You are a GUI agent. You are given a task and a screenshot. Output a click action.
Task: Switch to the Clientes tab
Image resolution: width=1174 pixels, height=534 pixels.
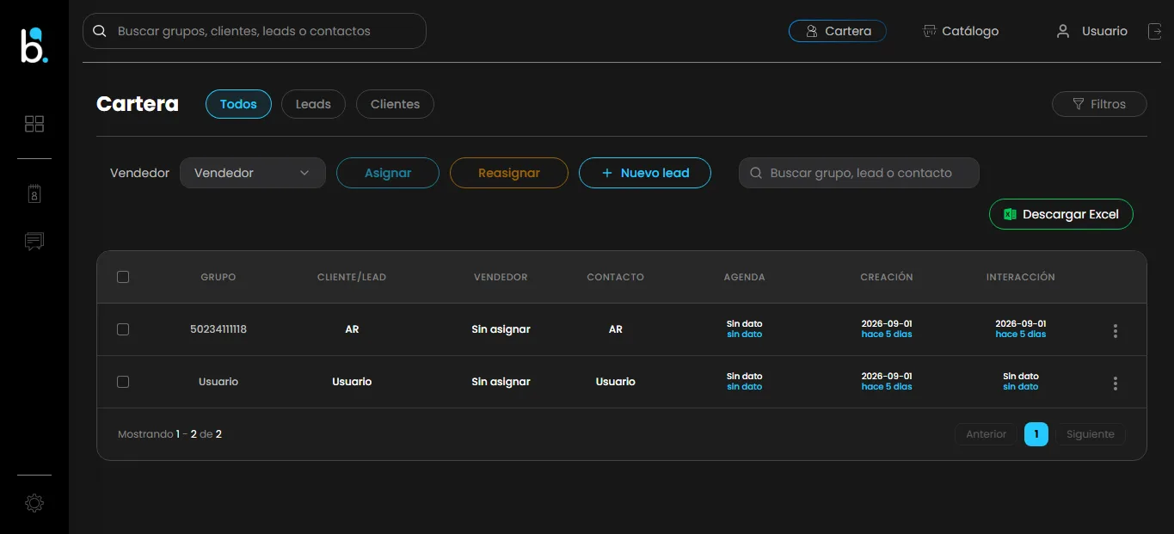pyautogui.click(x=395, y=104)
